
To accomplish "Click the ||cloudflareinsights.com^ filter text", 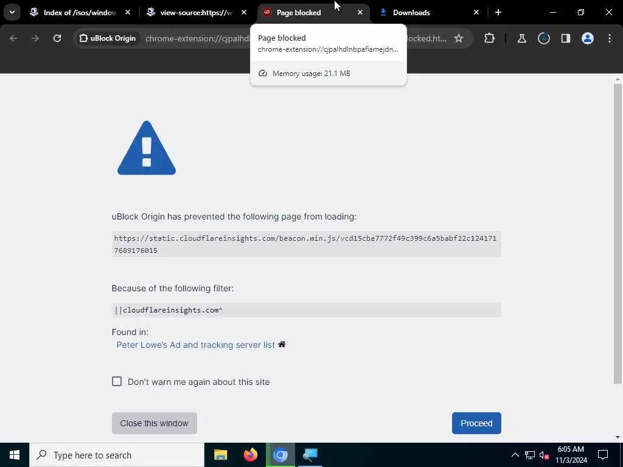I will coord(169,310).
